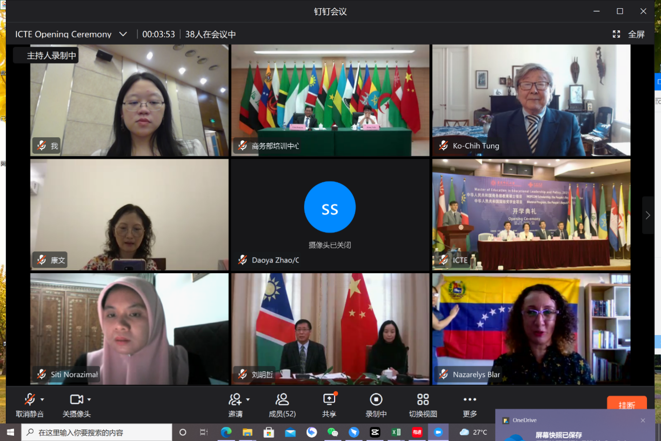Expand camera options dropdown arrow
Viewport: 661px width, 441px height.
(89, 400)
